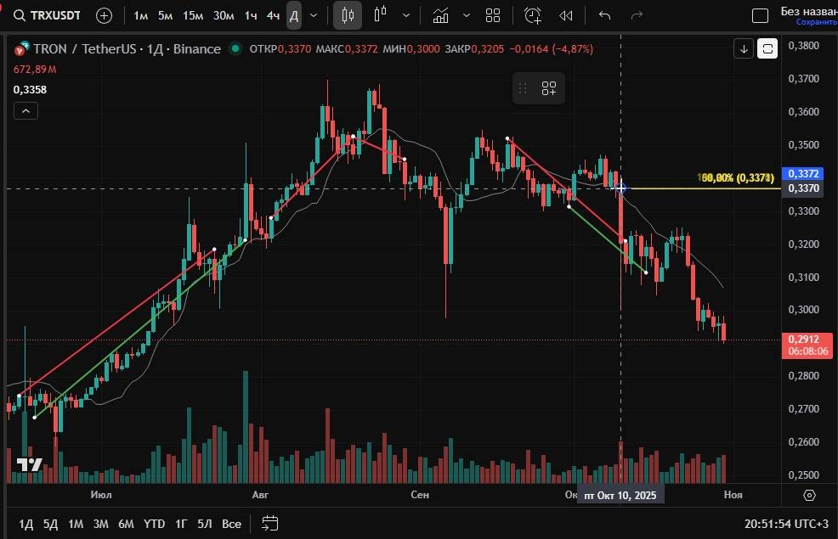Create an alert with the clock icon

[x=533, y=15]
